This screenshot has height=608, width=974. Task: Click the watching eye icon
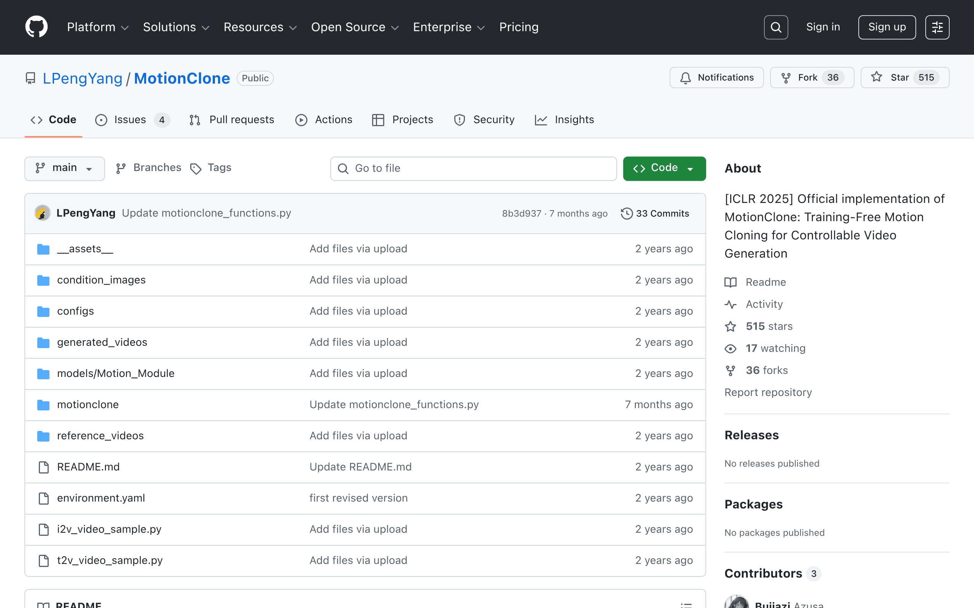click(x=730, y=348)
